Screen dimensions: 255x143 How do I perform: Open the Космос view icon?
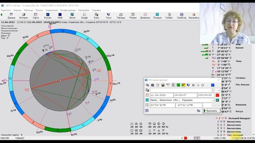(x=48, y=16)
